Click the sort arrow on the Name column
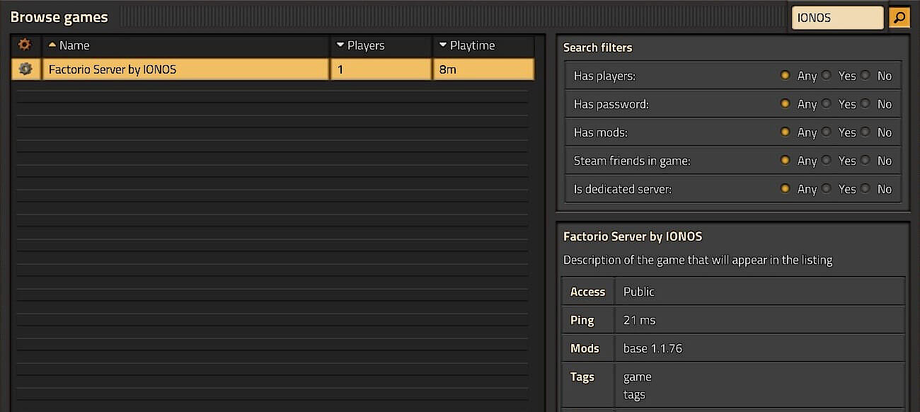920x412 pixels. [52, 45]
